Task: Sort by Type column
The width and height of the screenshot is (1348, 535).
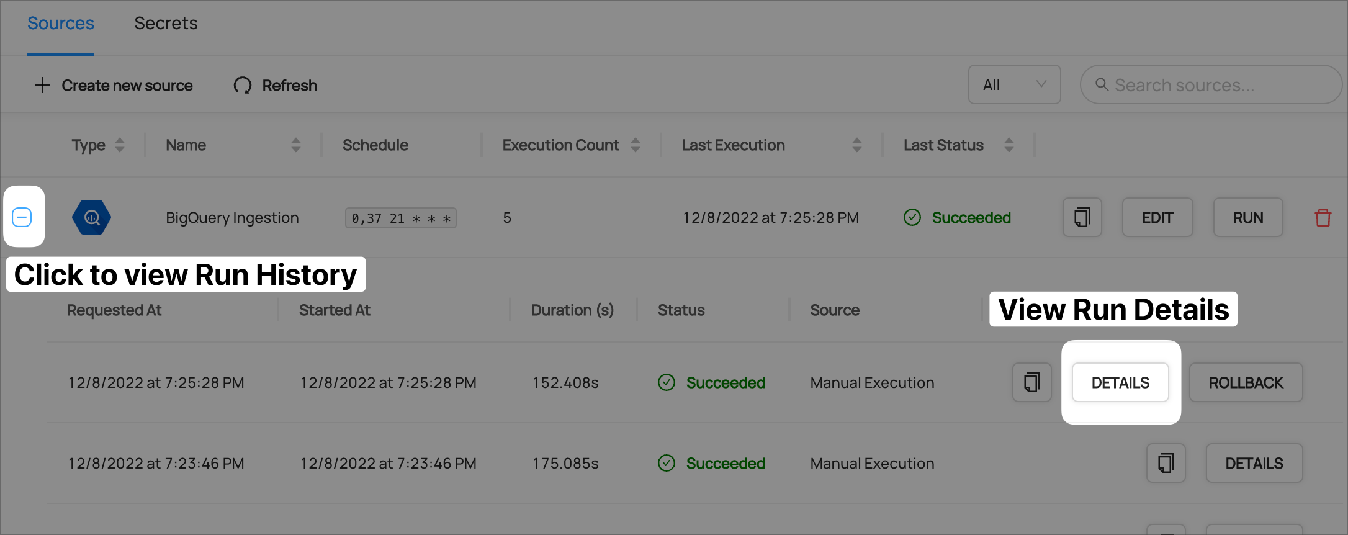Action: coord(120,145)
